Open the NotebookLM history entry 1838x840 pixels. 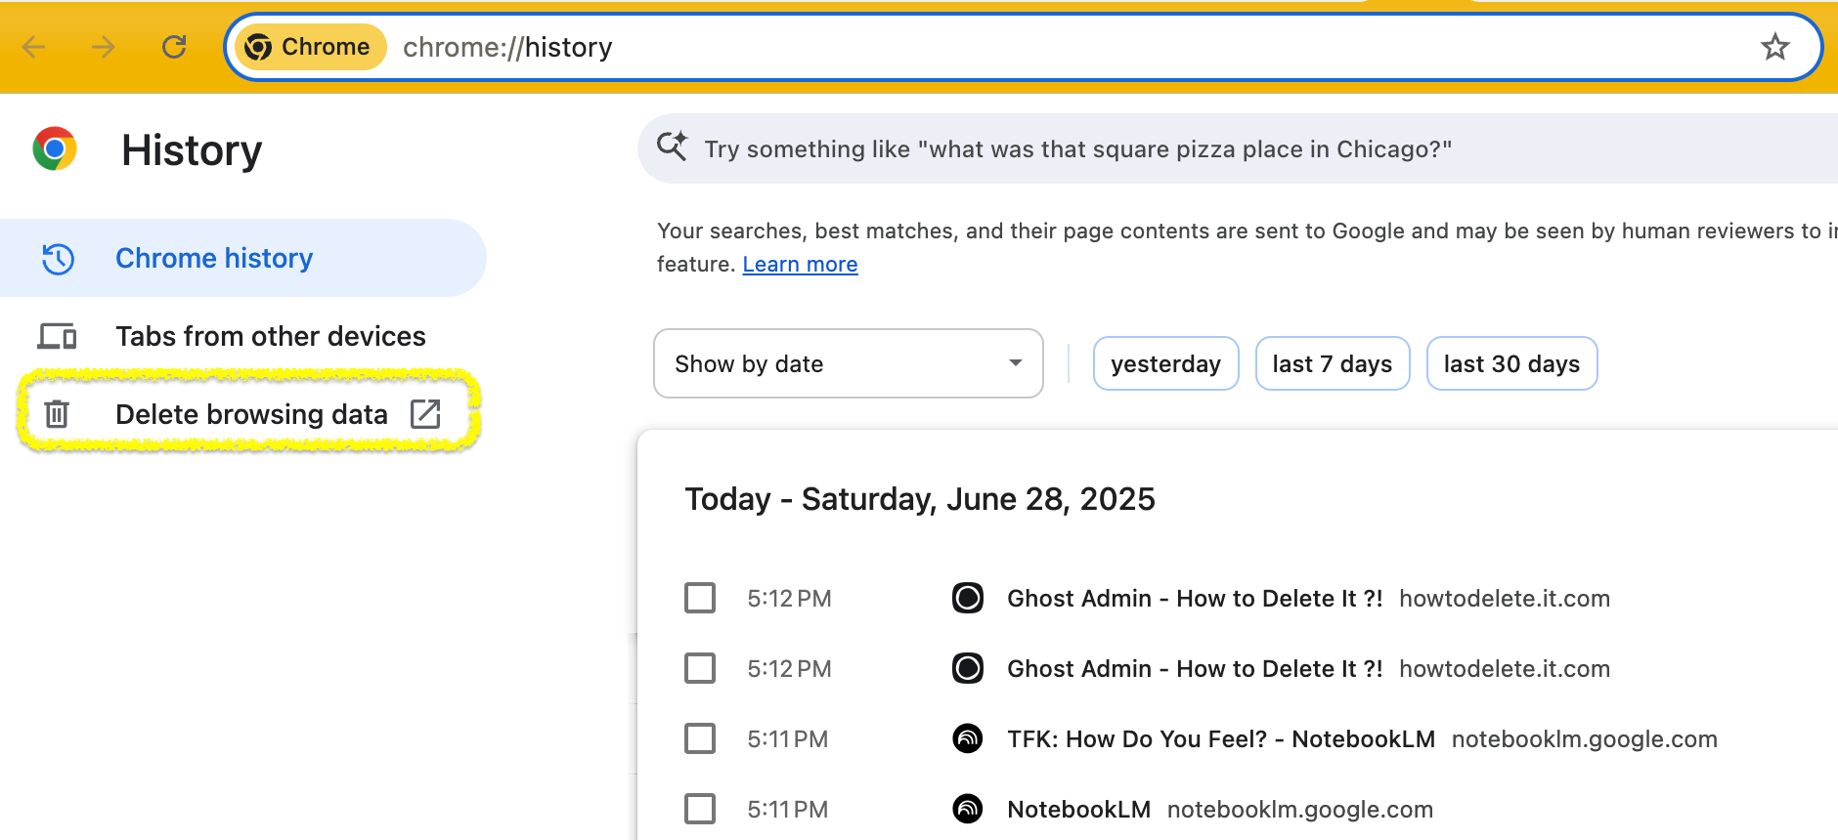[x=1078, y=809]
